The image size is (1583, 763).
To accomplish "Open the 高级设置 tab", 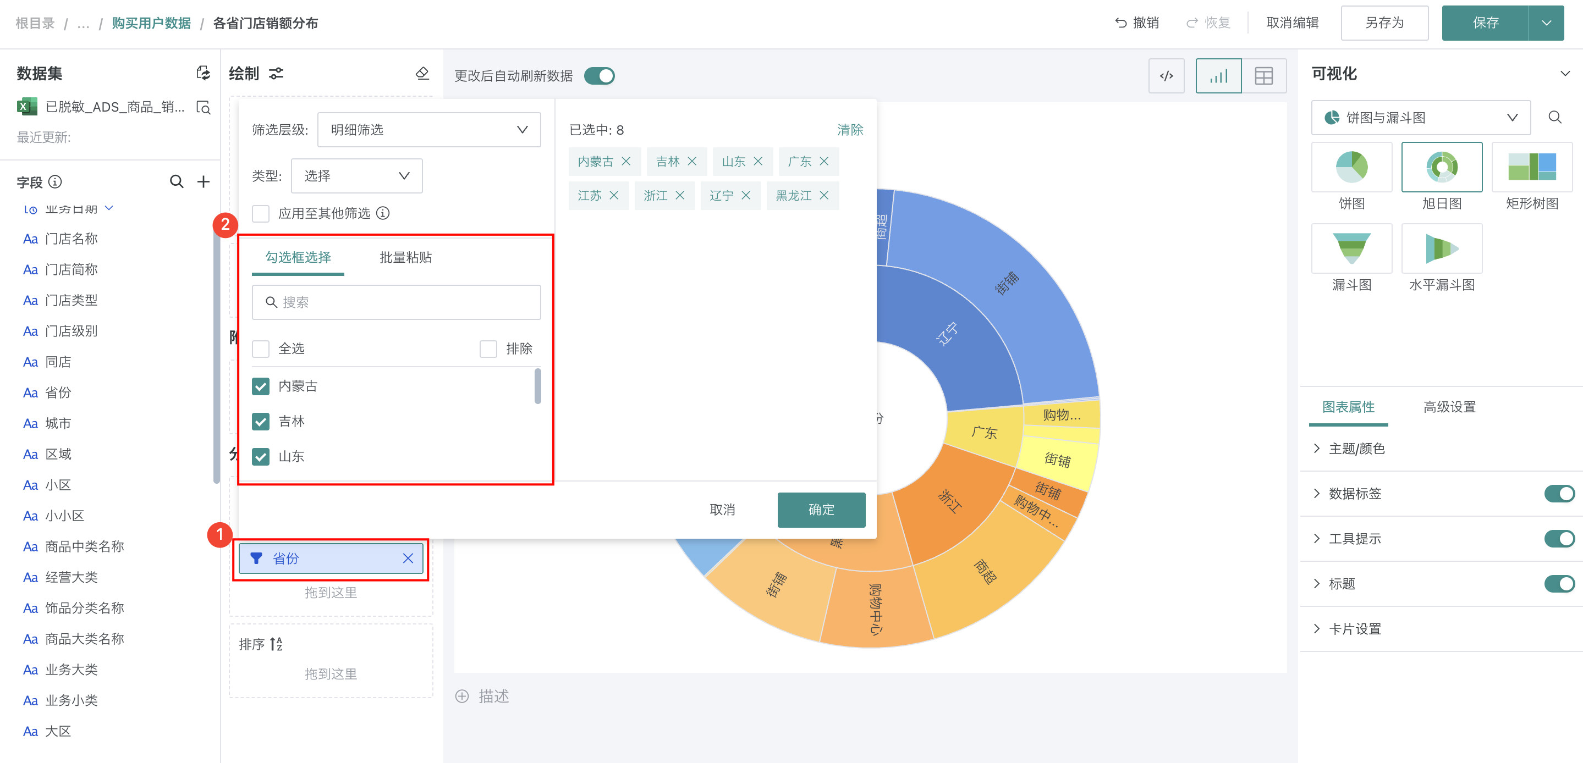I will (1449, 407).
